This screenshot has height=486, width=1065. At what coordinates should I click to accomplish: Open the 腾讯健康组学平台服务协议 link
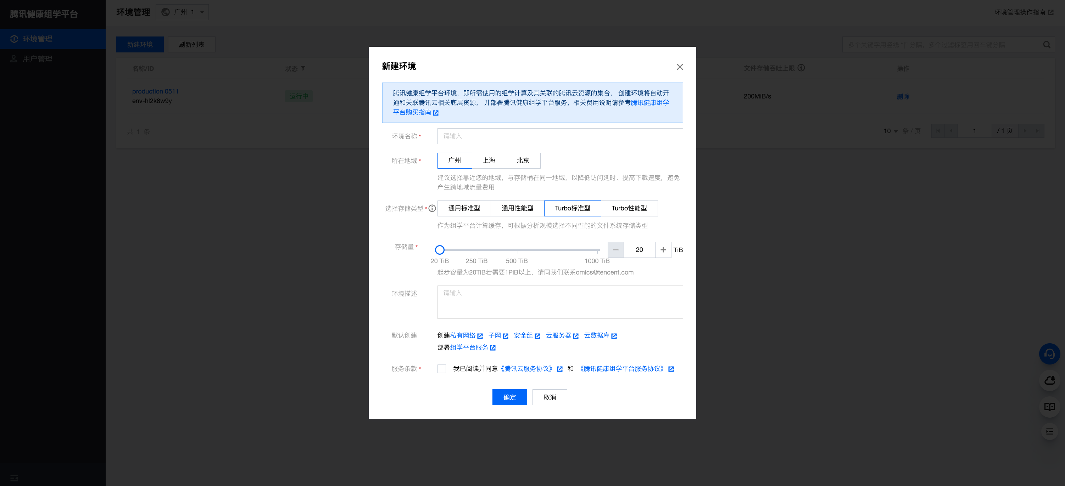coord(622,369)
